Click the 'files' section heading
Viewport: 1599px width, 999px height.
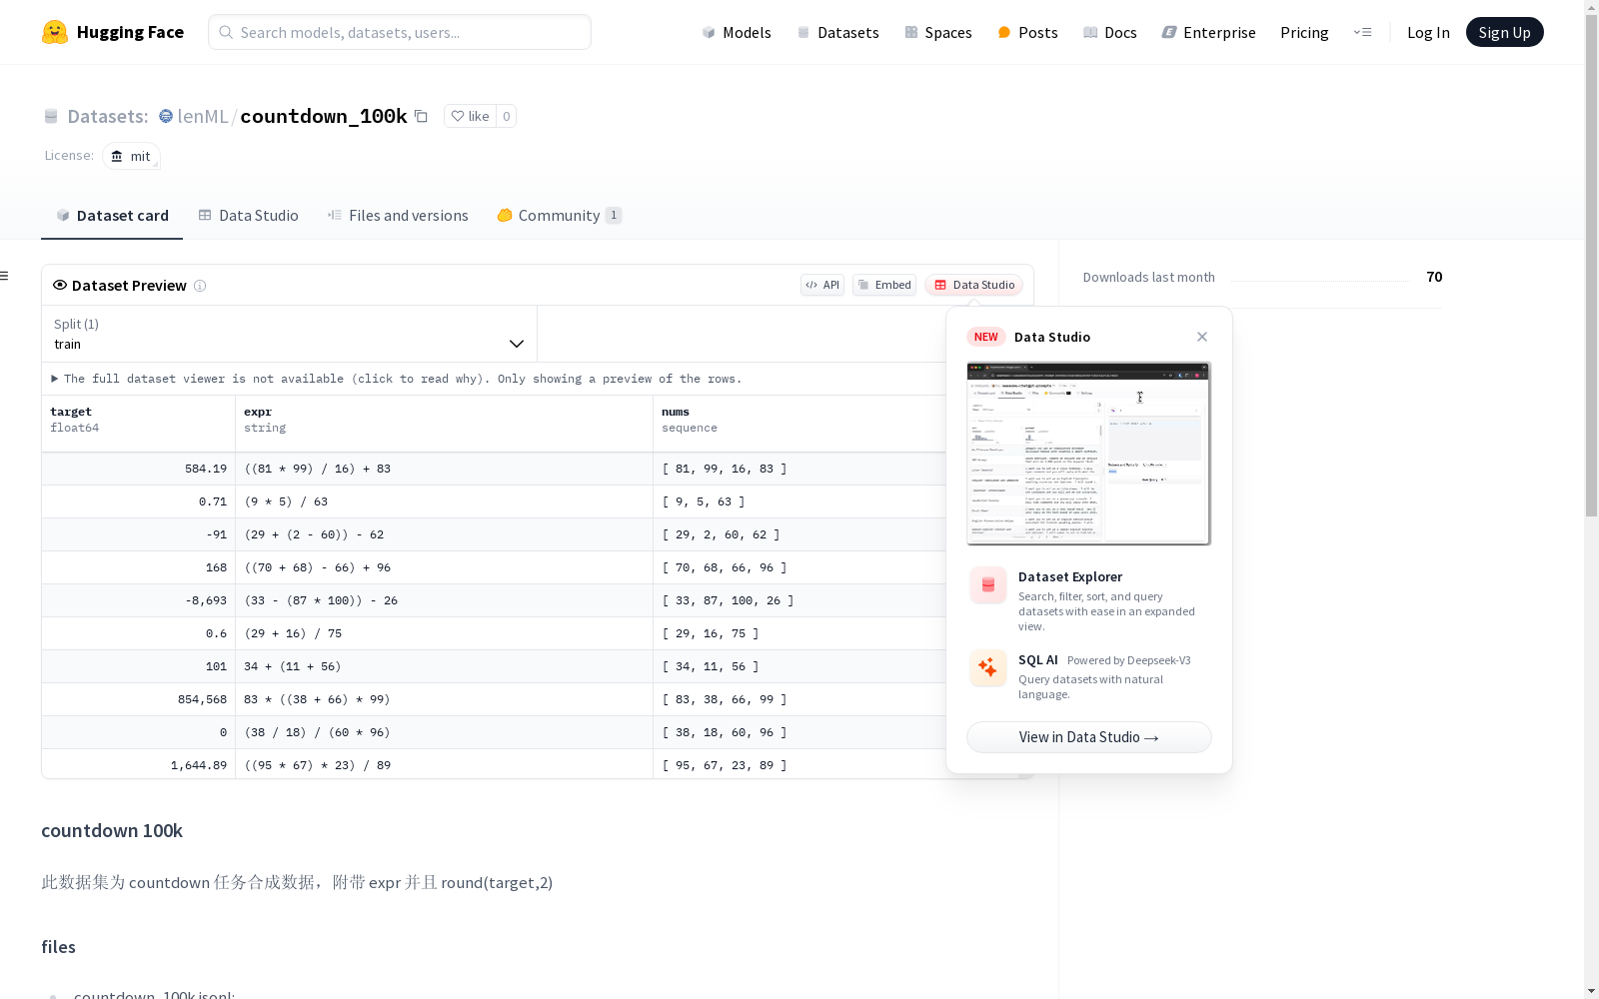58,947
